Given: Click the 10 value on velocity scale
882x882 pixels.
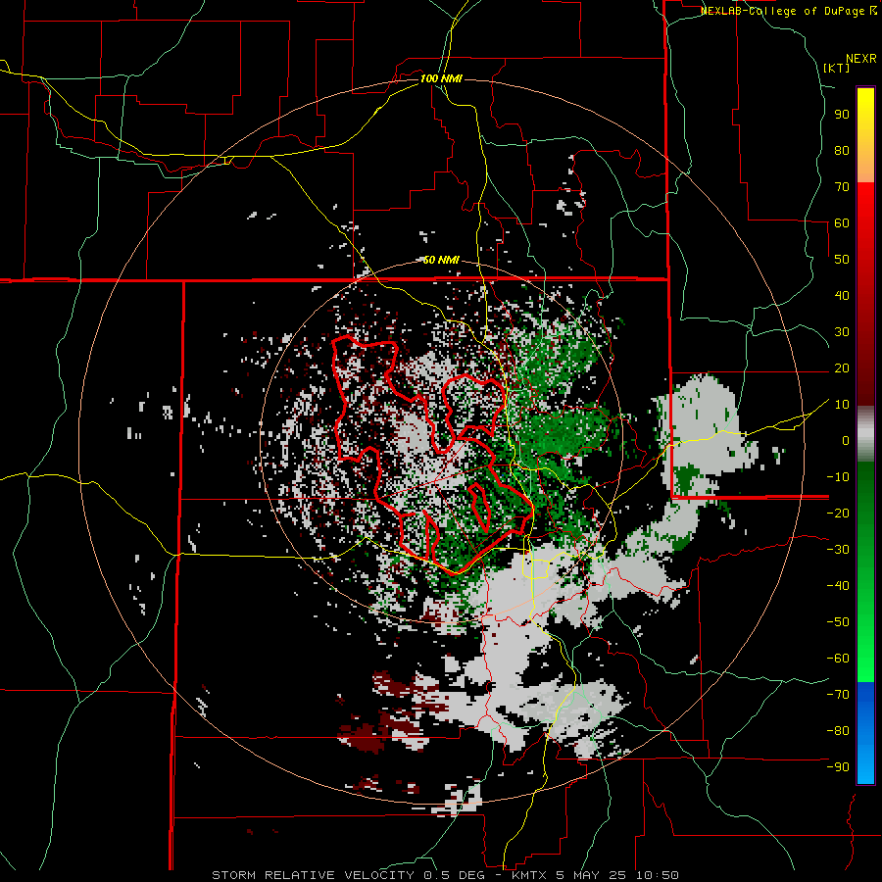Looking at the screenshot, I should (842, 405).
